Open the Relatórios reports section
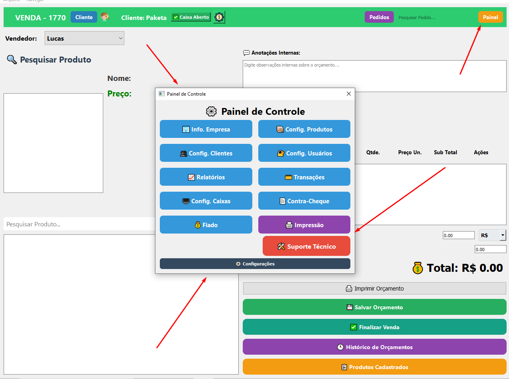Image resolution: width=509 pixels, height=379 pixels. tap(206, 177)
